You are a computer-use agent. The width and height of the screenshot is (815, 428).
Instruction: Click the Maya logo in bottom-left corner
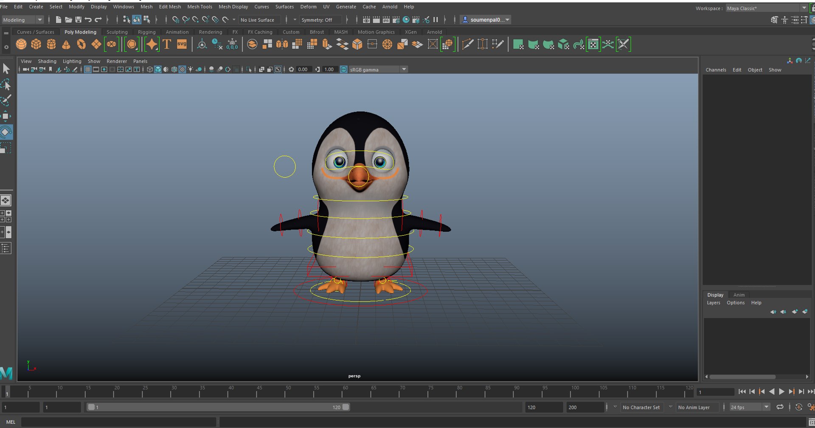(6, 373)
